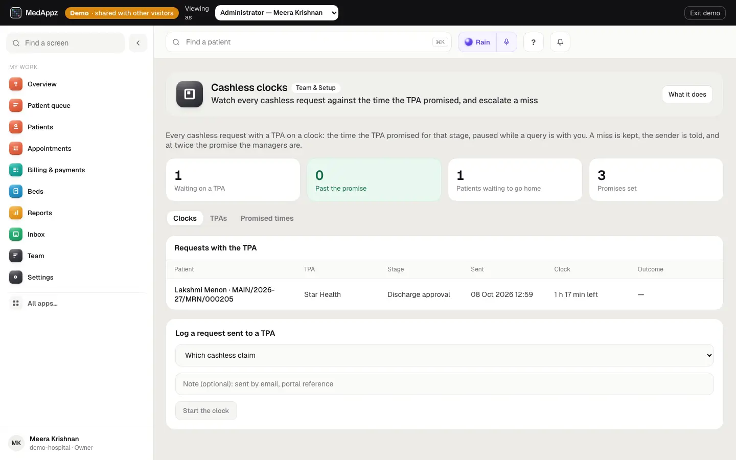736x460 pixels.
Task: Click the Team & Setup badge
Action: [316, 88]
